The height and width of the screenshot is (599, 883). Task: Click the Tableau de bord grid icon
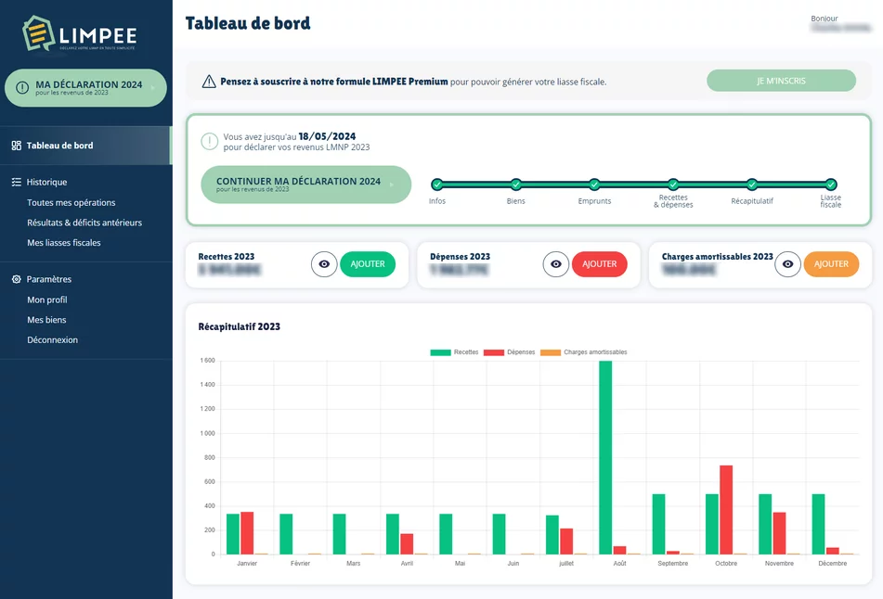click(16, 146)
